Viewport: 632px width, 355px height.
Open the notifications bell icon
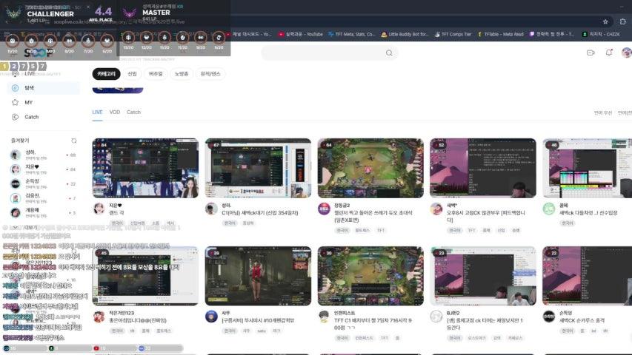[x=609, y=53]
